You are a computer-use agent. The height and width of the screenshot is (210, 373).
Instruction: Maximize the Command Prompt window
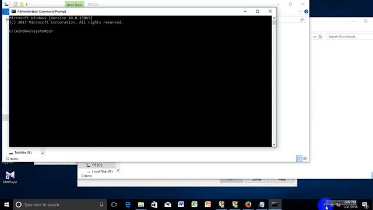tap(258, 12)
